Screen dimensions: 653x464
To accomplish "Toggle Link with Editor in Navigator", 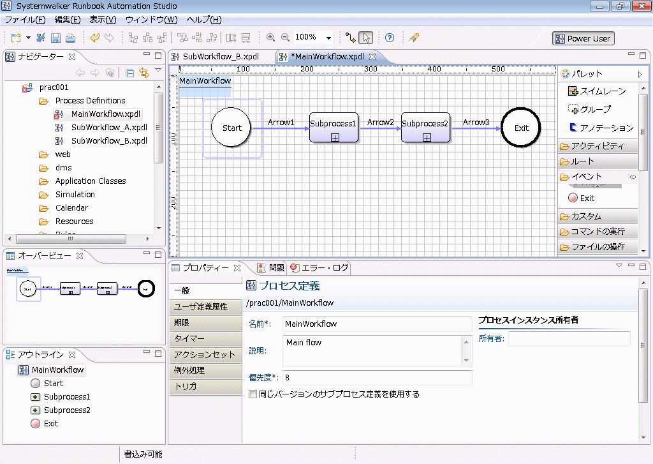I will (x=144, y=73).
